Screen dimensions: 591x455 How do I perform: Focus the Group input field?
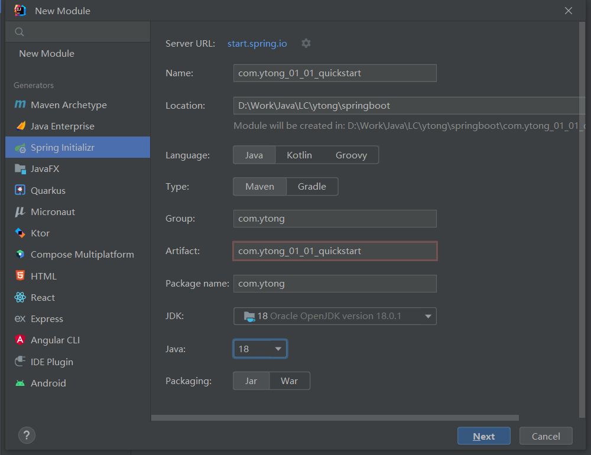pos(335,219)
